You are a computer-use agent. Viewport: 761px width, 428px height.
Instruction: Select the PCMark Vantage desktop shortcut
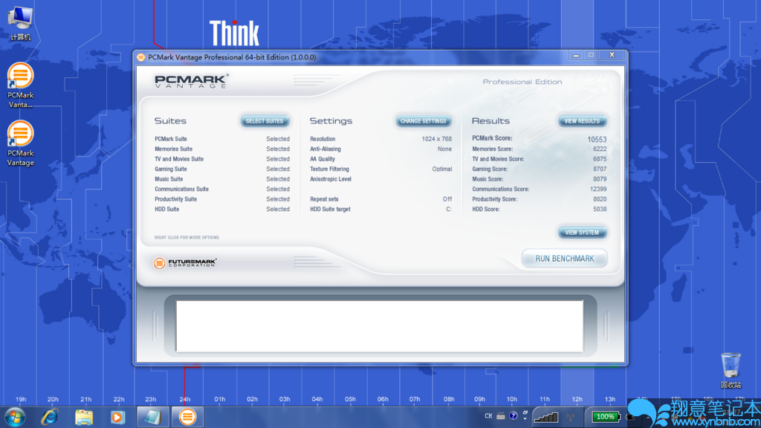coord(20,143)
